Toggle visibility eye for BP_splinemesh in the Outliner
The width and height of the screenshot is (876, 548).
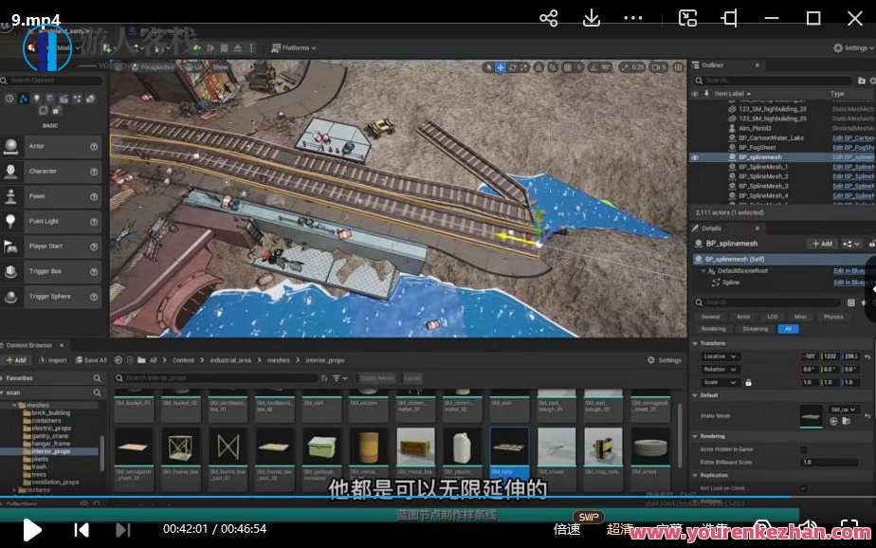(x=695, y=157)
